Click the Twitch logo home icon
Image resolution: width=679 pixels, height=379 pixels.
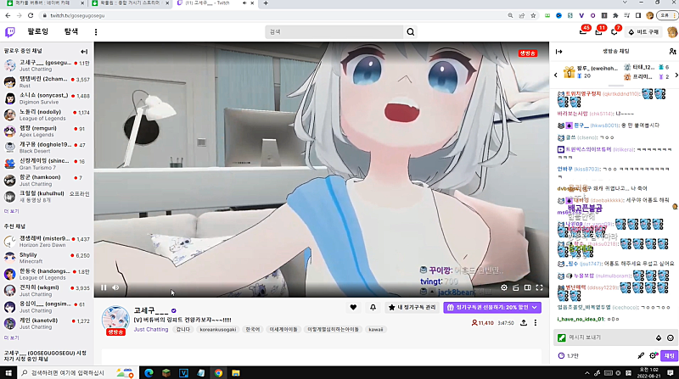pos(10,32)
